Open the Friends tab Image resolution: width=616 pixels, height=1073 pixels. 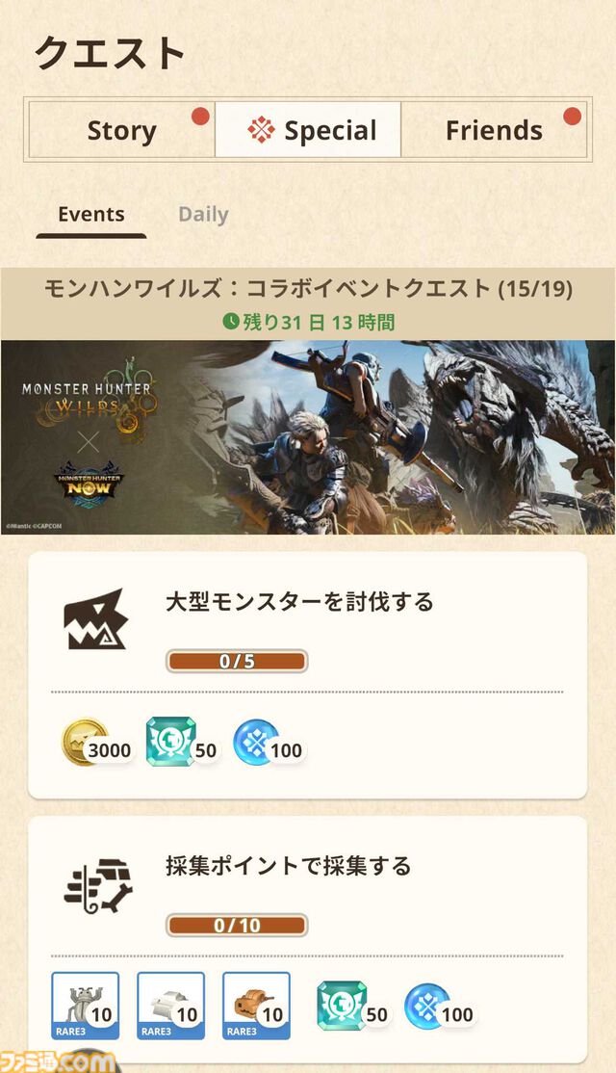(495, 130)
